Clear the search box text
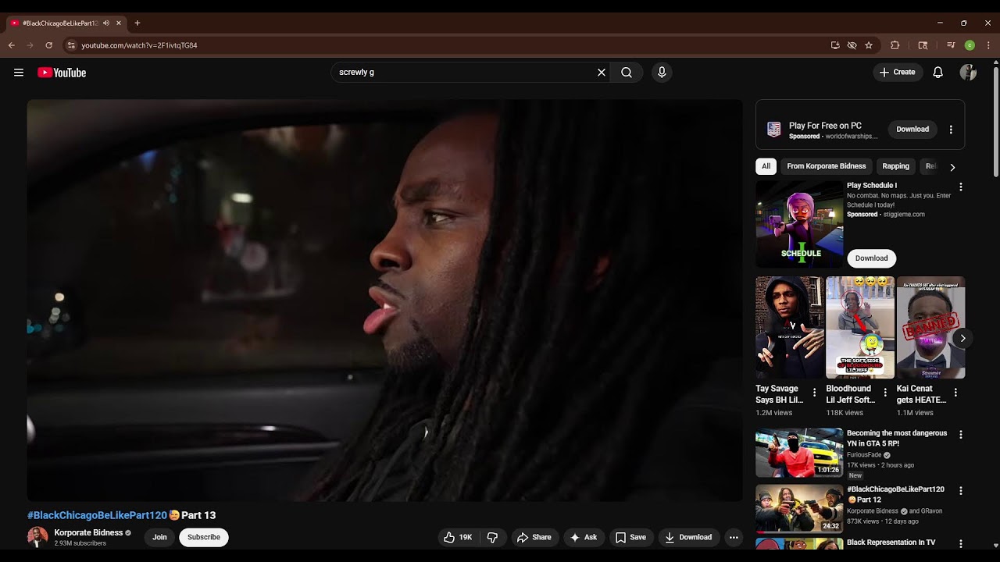The width and height of the screenshot is (1000, 562). (x=602, y=73)
